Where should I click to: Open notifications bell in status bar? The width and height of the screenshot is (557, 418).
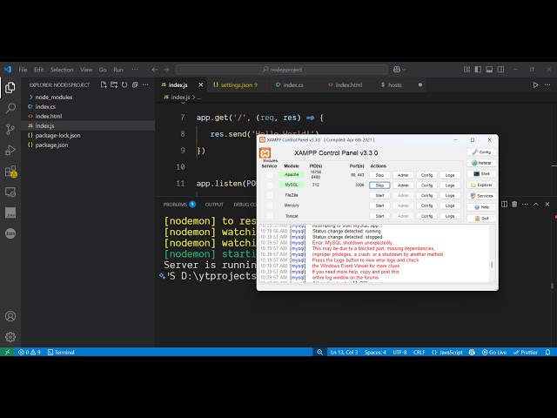click(x=547, y=352)
